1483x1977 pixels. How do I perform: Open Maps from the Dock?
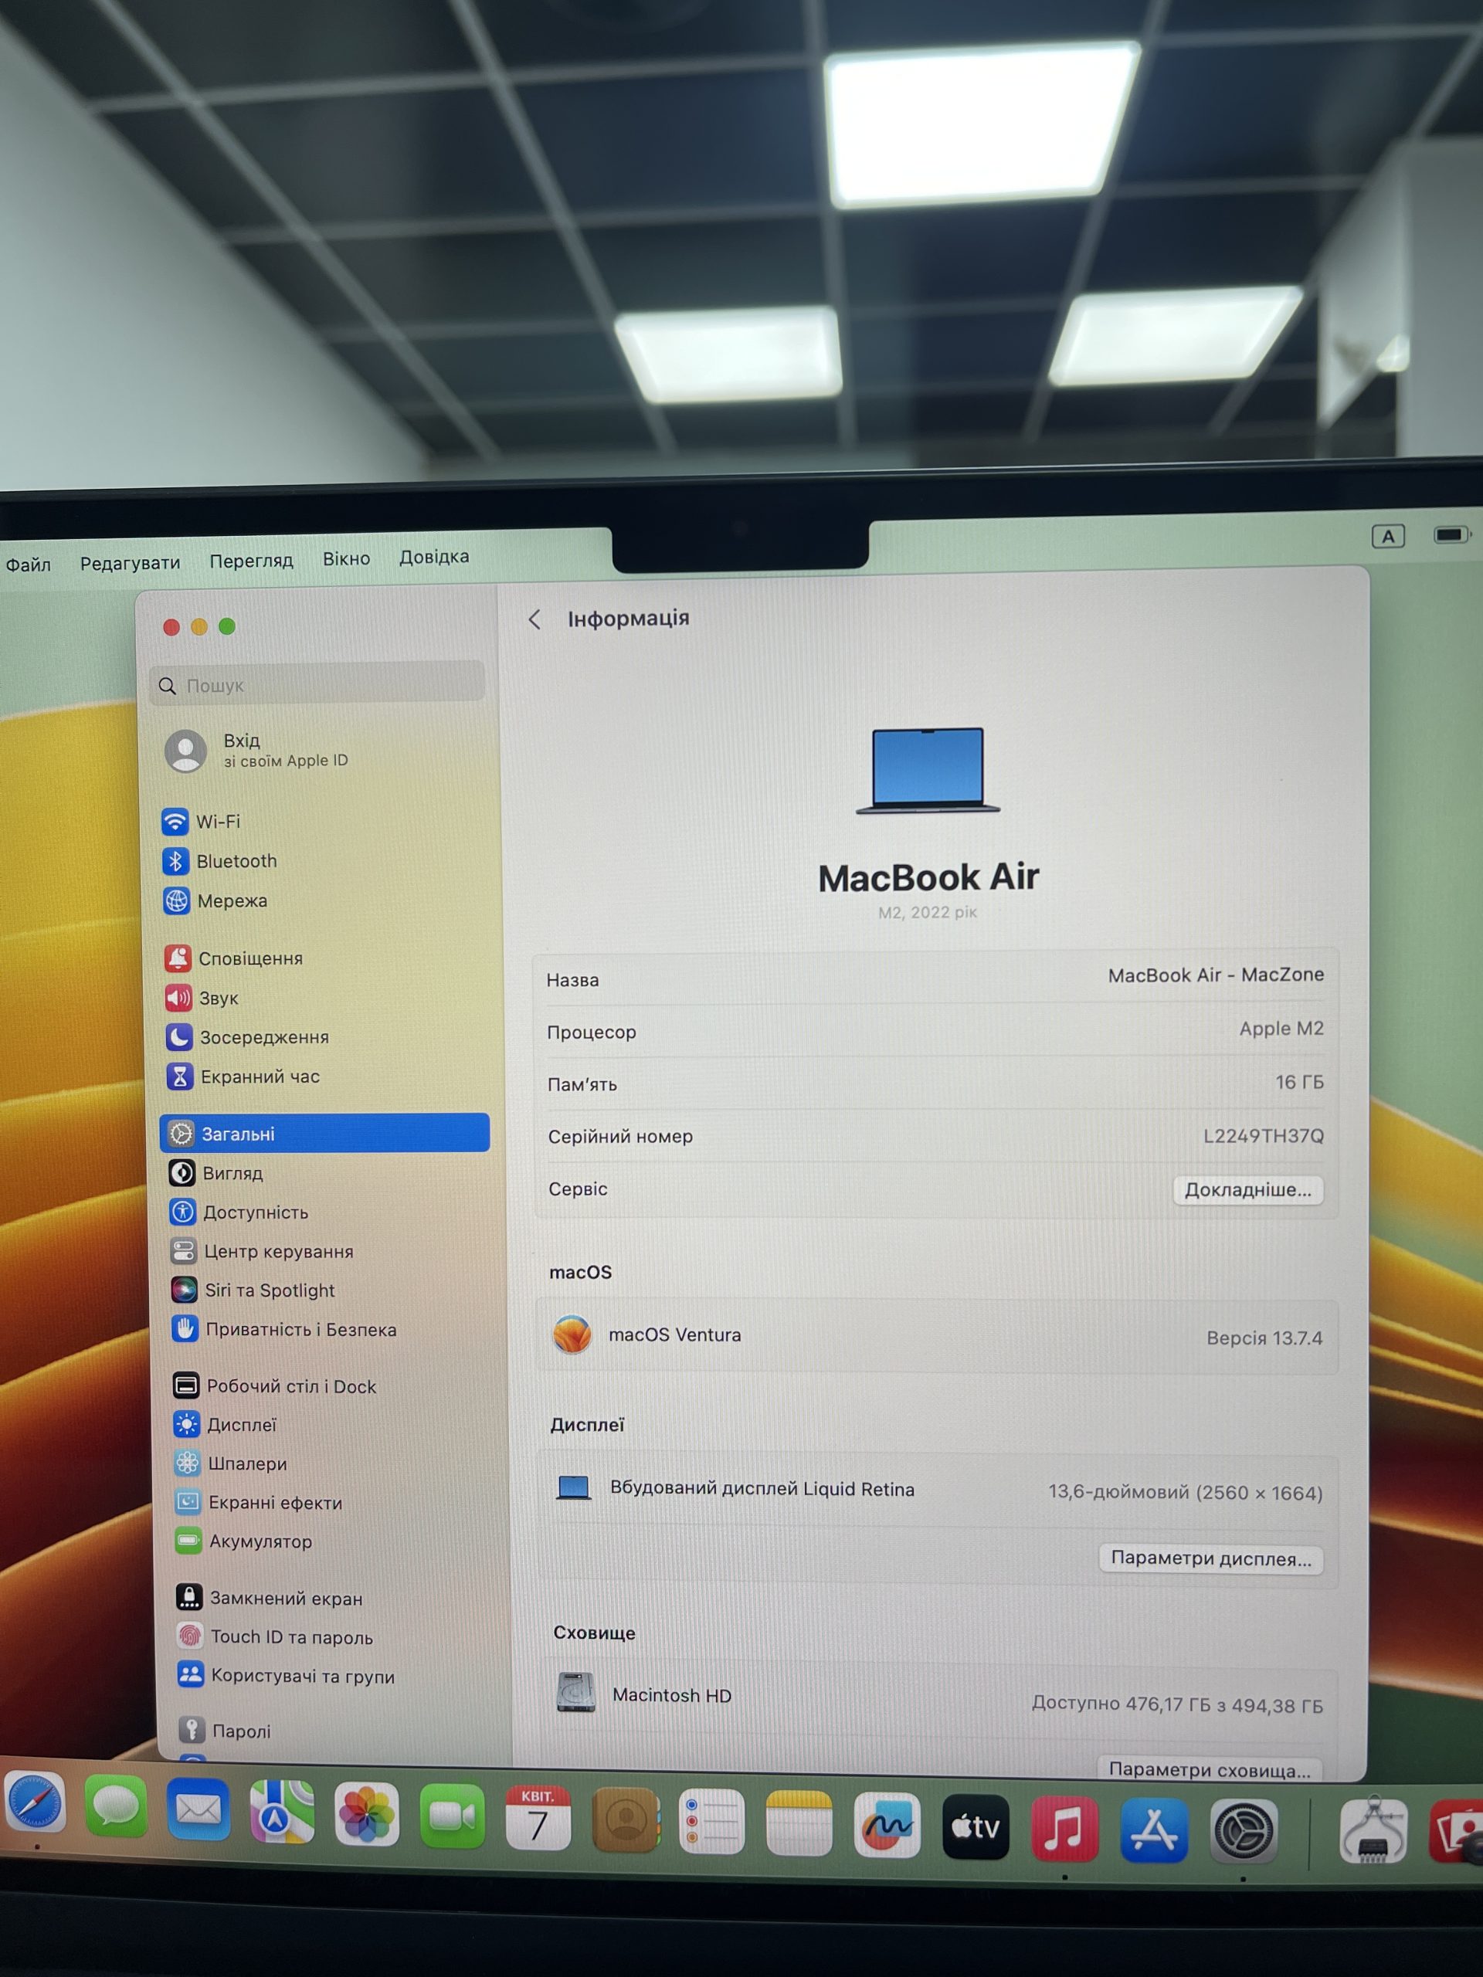pos(282,1812)
